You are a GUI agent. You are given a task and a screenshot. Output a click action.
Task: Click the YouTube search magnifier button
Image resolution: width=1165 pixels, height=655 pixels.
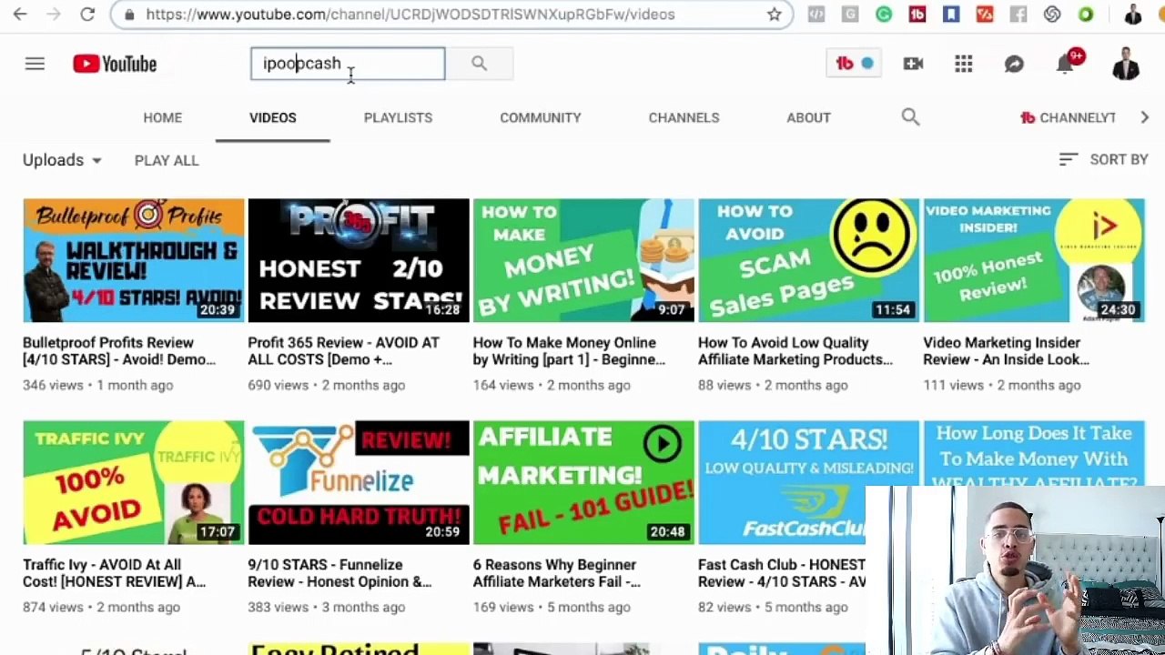pos(479,64)
